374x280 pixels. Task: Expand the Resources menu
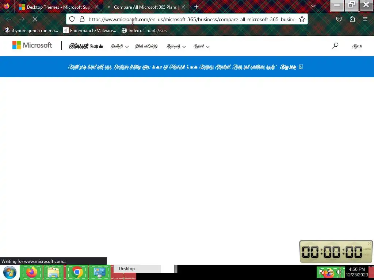[x=176, y=46]
